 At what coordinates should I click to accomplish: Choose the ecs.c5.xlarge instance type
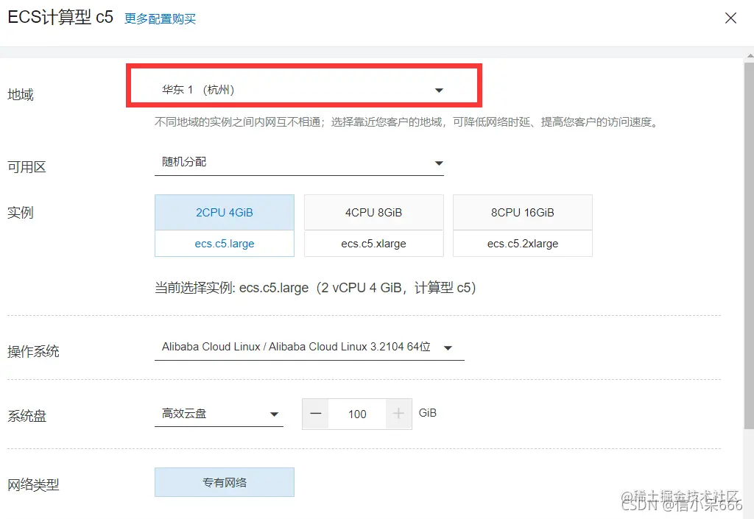[373, 244]
